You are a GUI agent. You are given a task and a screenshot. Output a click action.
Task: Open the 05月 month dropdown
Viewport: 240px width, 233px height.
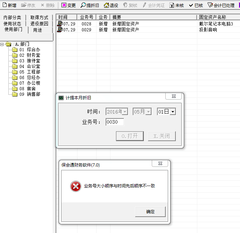coord(148,112)
